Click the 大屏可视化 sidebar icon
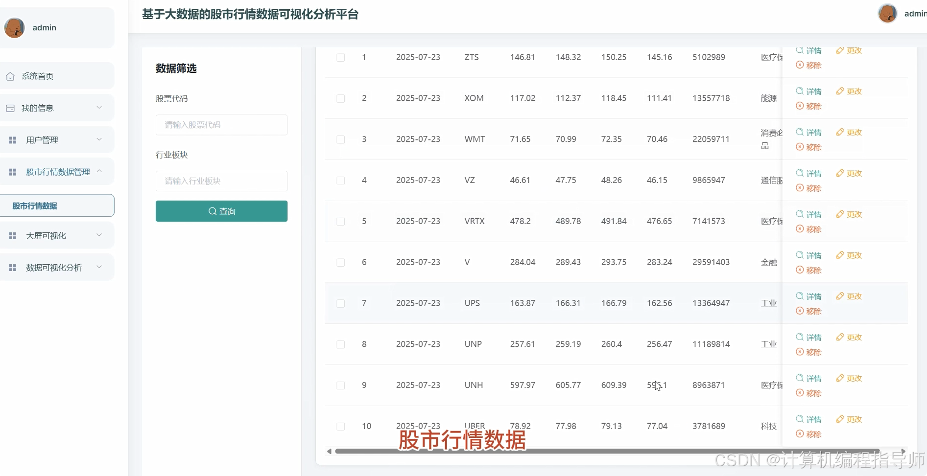Image resolution: width=927 pixels, height=476 pixels. click(x=13, y=235)
